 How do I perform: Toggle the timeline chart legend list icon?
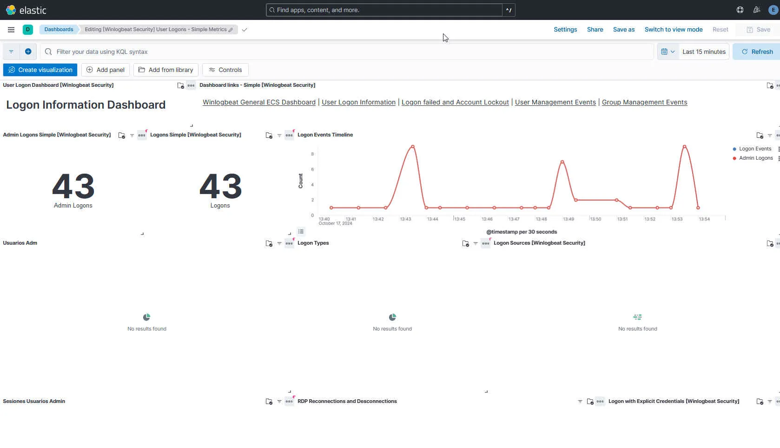coord(301,231)
